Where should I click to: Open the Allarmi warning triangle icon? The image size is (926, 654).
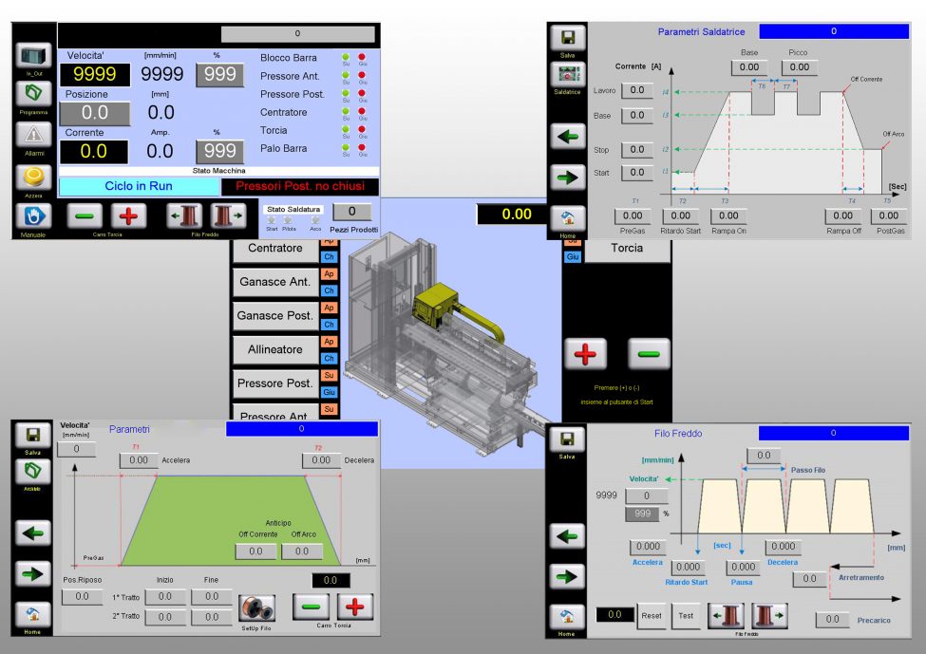pos(33,135)
